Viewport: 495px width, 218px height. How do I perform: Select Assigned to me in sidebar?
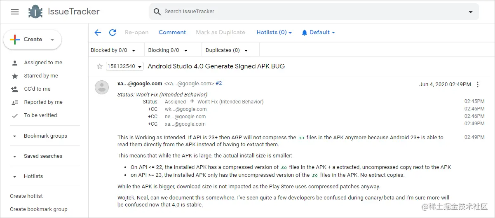[x=43, y=63]
